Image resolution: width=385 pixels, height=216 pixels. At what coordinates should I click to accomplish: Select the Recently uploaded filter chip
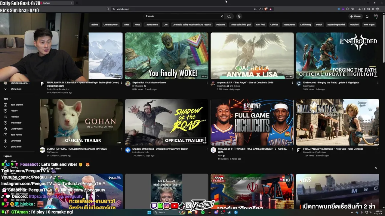pos(336,25)
